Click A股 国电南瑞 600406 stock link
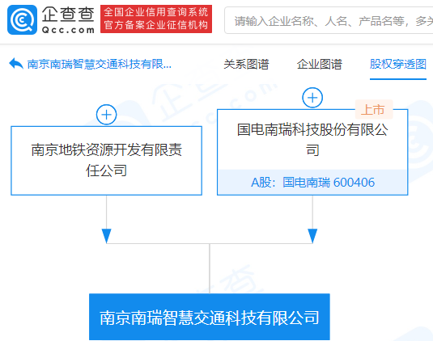Viewport: 433px width, 341px height. (x=312, y=183)
